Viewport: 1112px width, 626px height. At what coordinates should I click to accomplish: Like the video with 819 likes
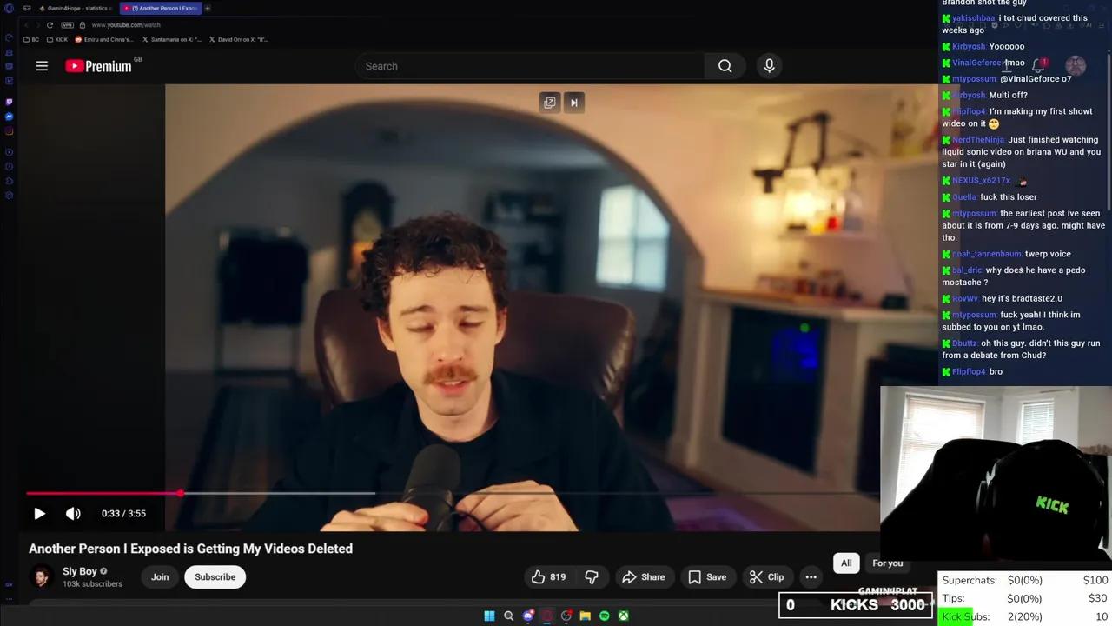(x=548, y=577)
